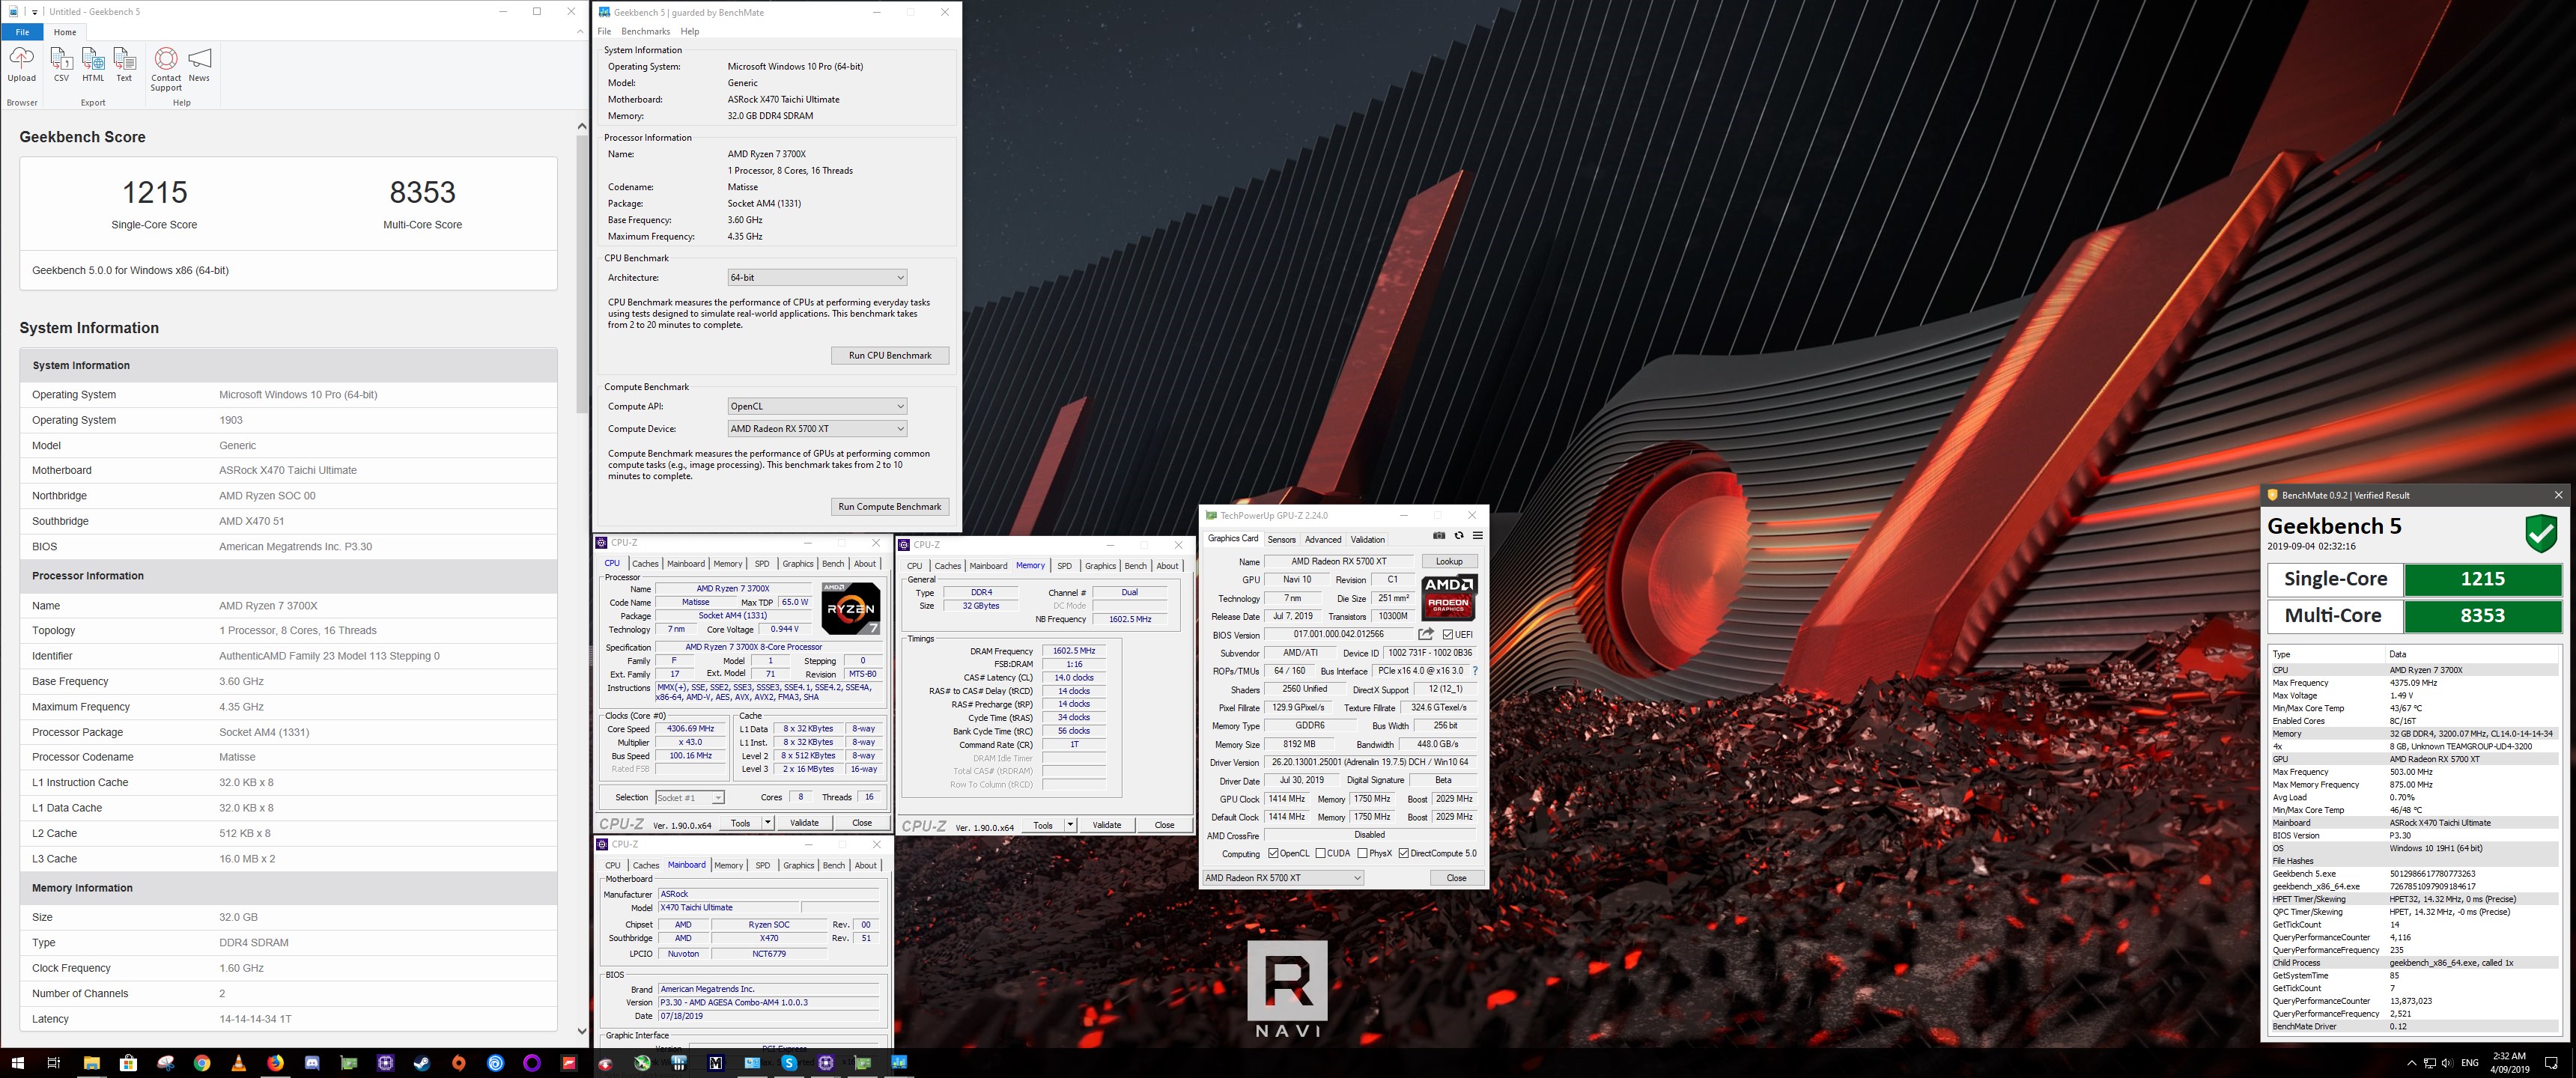Collapse the Geekbench ribbon with the chevron
The width and height of the screenshot is (2576, 1078).
coord(580,32)
